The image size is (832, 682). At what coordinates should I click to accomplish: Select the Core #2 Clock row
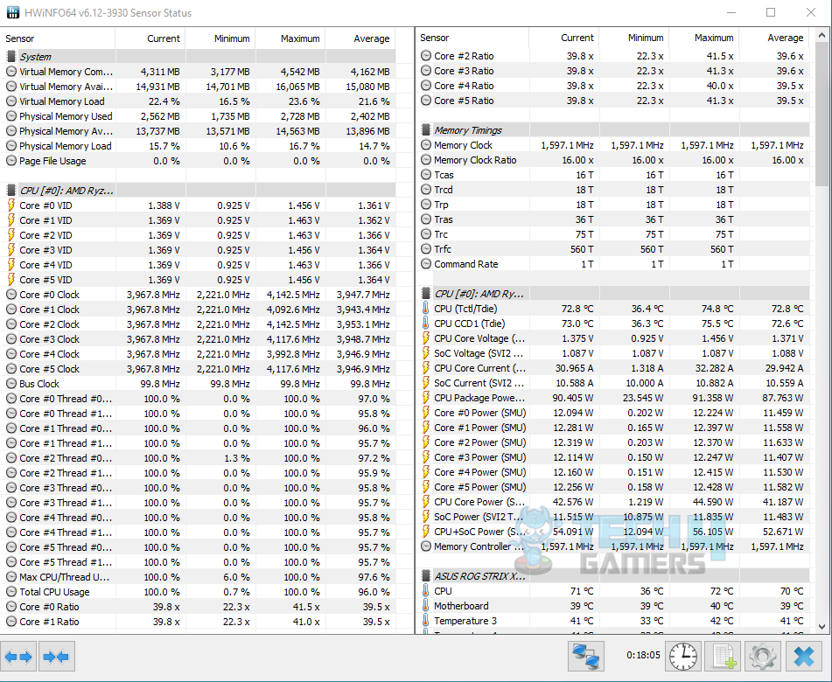coord(198,324)
